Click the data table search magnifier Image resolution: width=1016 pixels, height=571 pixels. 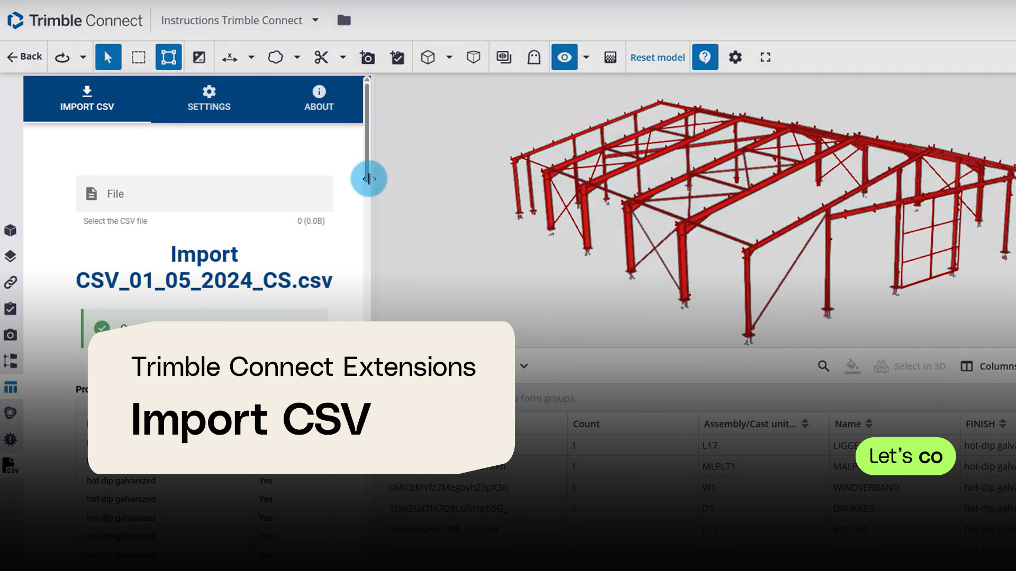823,366
